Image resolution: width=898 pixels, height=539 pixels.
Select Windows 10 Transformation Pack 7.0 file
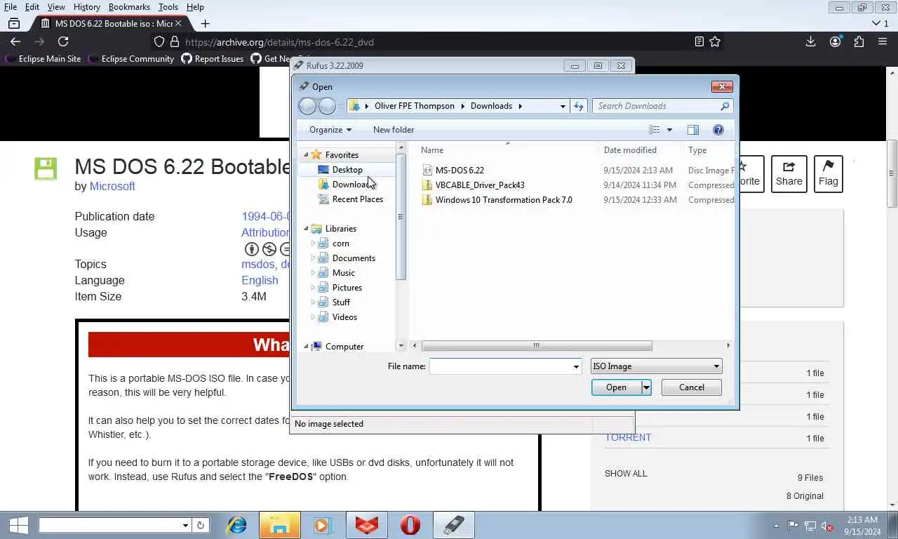(504, 200)
